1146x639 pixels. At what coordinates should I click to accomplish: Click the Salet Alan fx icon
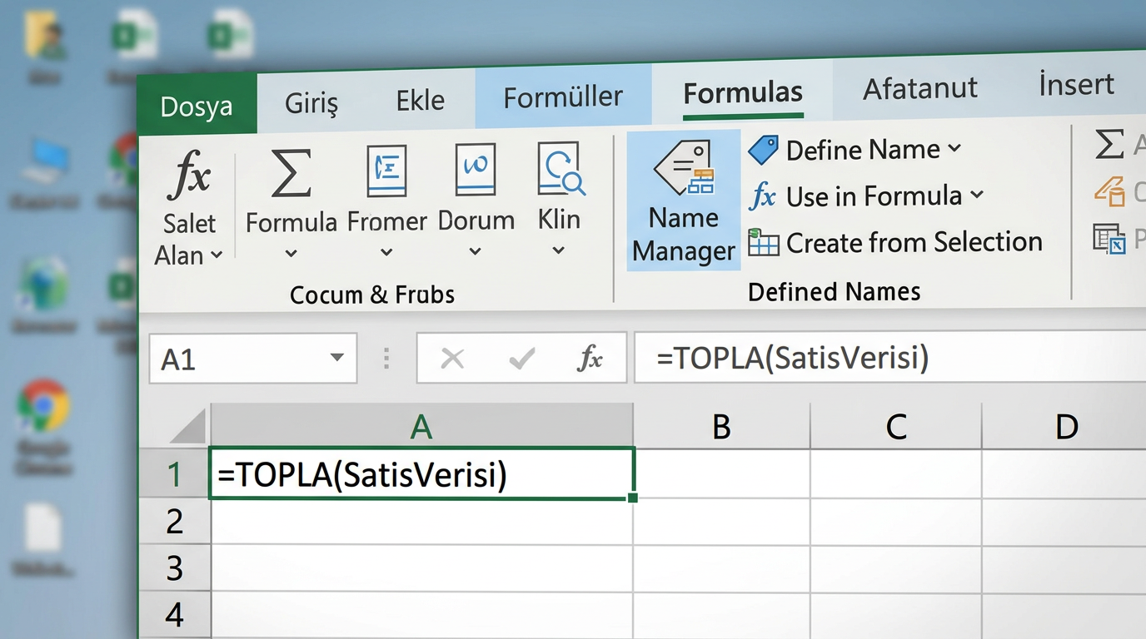[x=189, y=176]
